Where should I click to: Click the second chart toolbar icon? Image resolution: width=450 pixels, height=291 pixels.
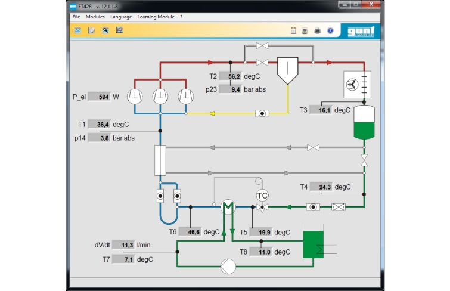[x=92, y=30]
